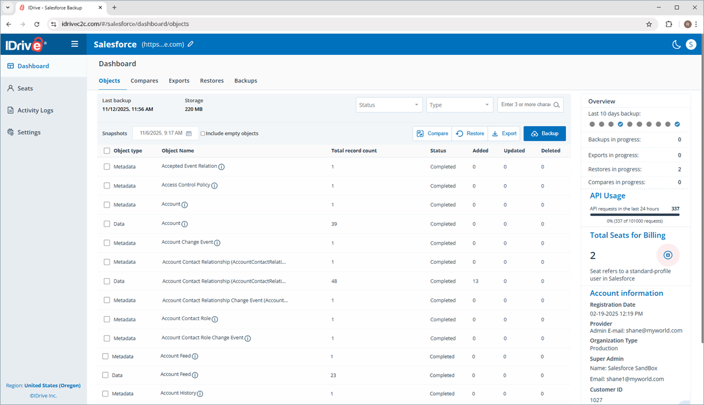The image size is (704, 405).
Task: Show info for Account History
Action: click(x=200, y=394)
